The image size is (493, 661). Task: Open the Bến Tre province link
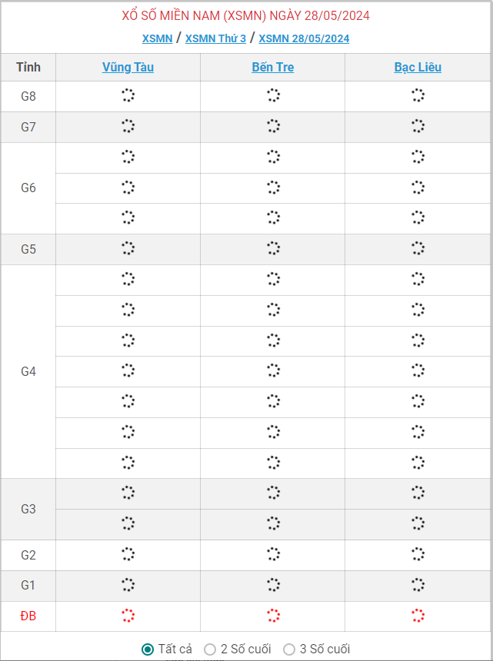[273, 67]
